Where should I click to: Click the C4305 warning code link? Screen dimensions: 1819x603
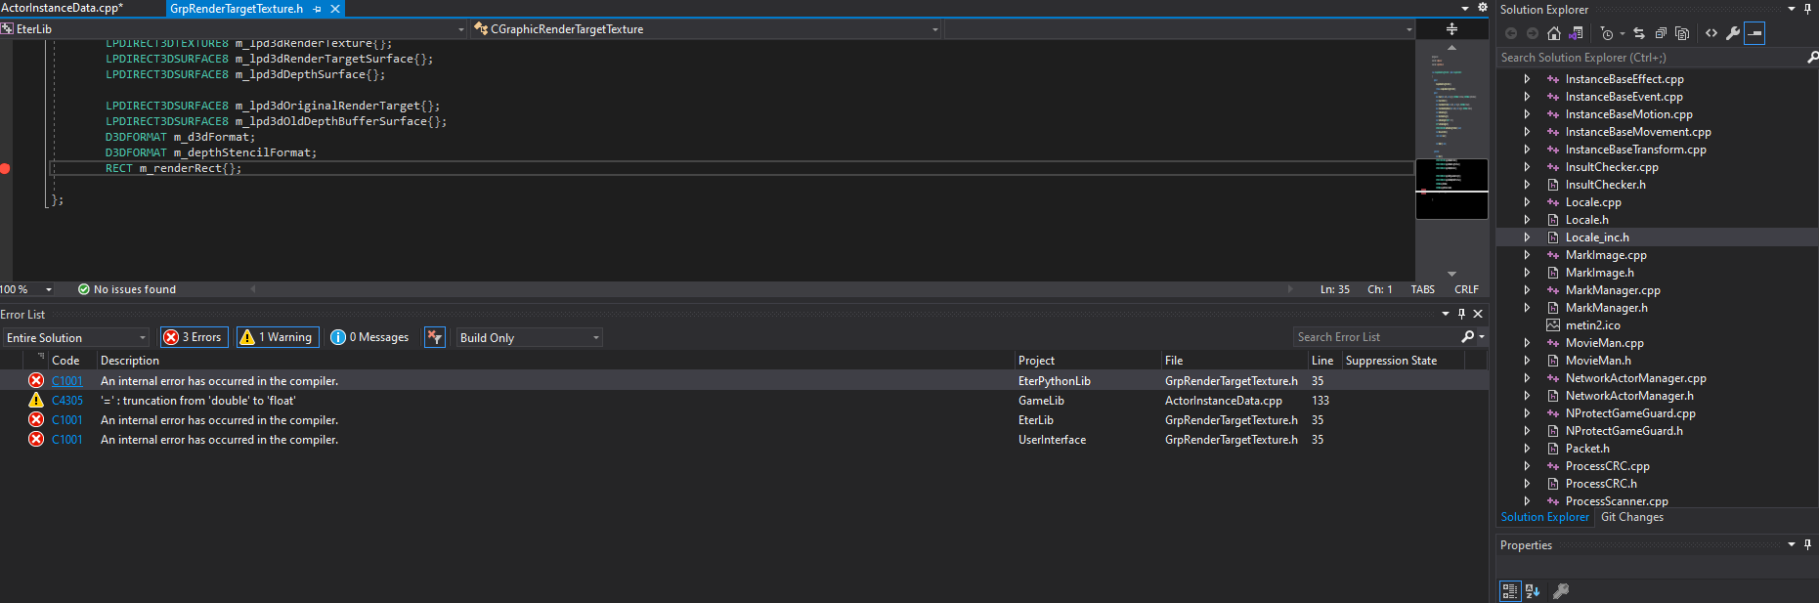[x=67, y=401]
